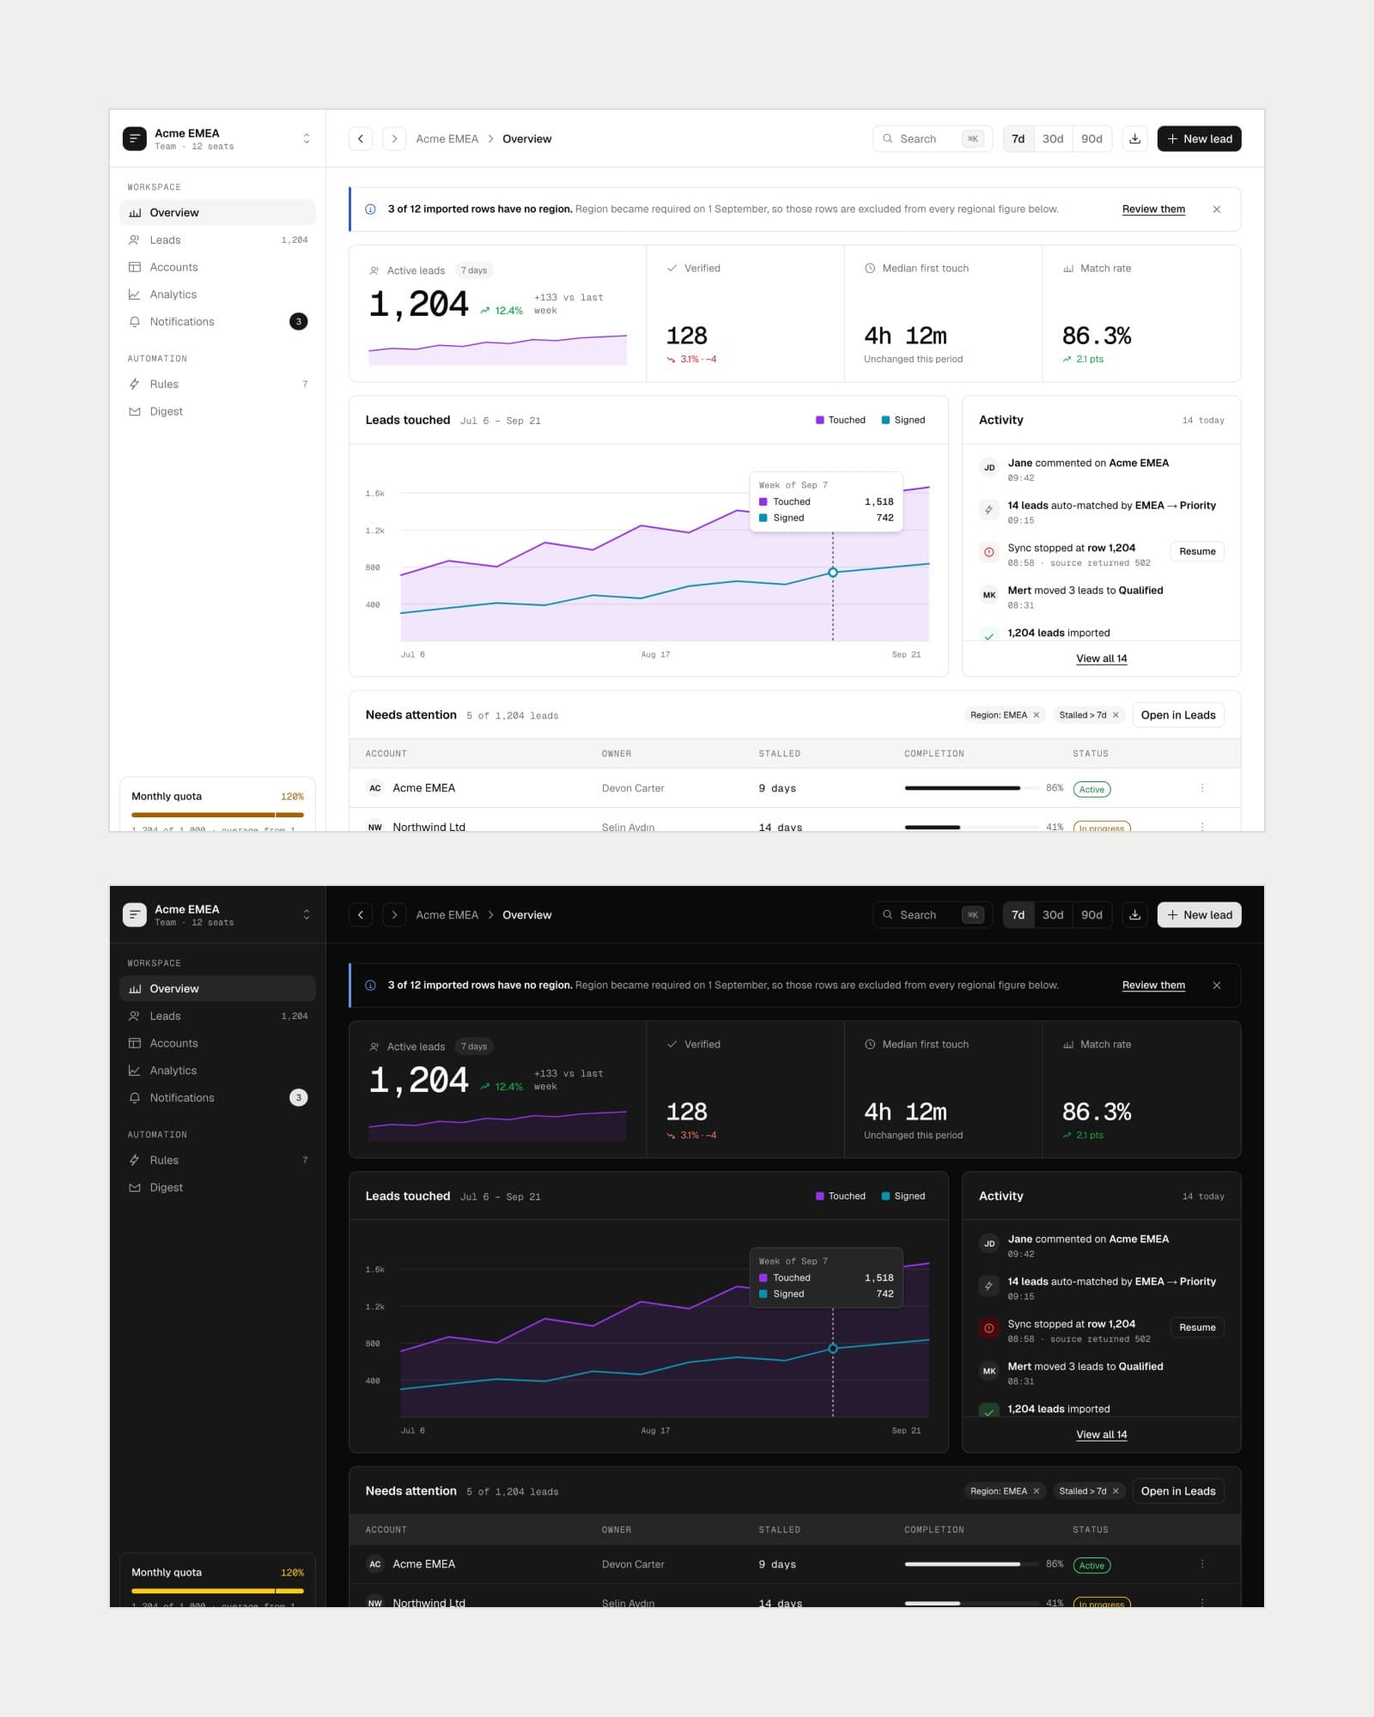This screenshot has width=1374, height=1717.
Task: Select 30d range in light theme
Action: pos(1053,139)
